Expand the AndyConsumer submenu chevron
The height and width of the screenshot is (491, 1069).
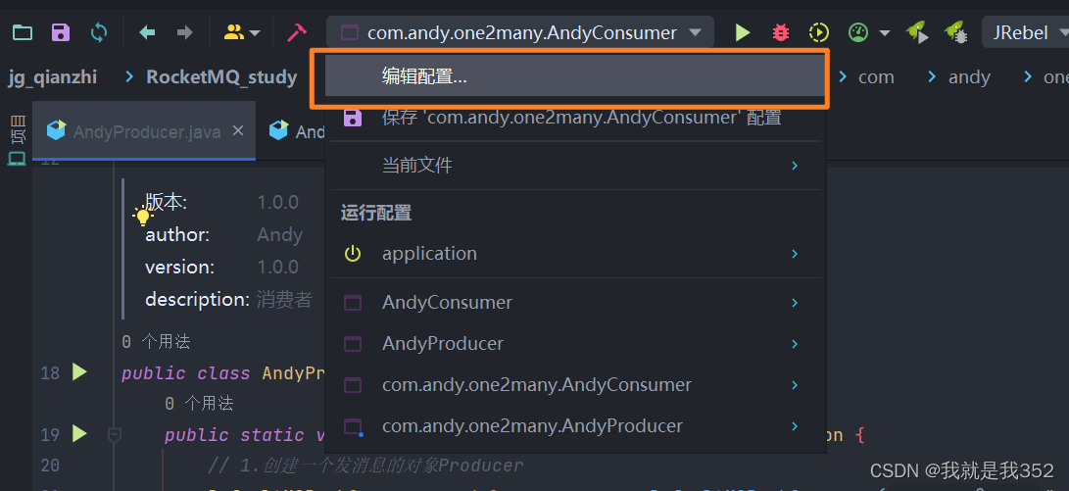click(x=795, y=303)
